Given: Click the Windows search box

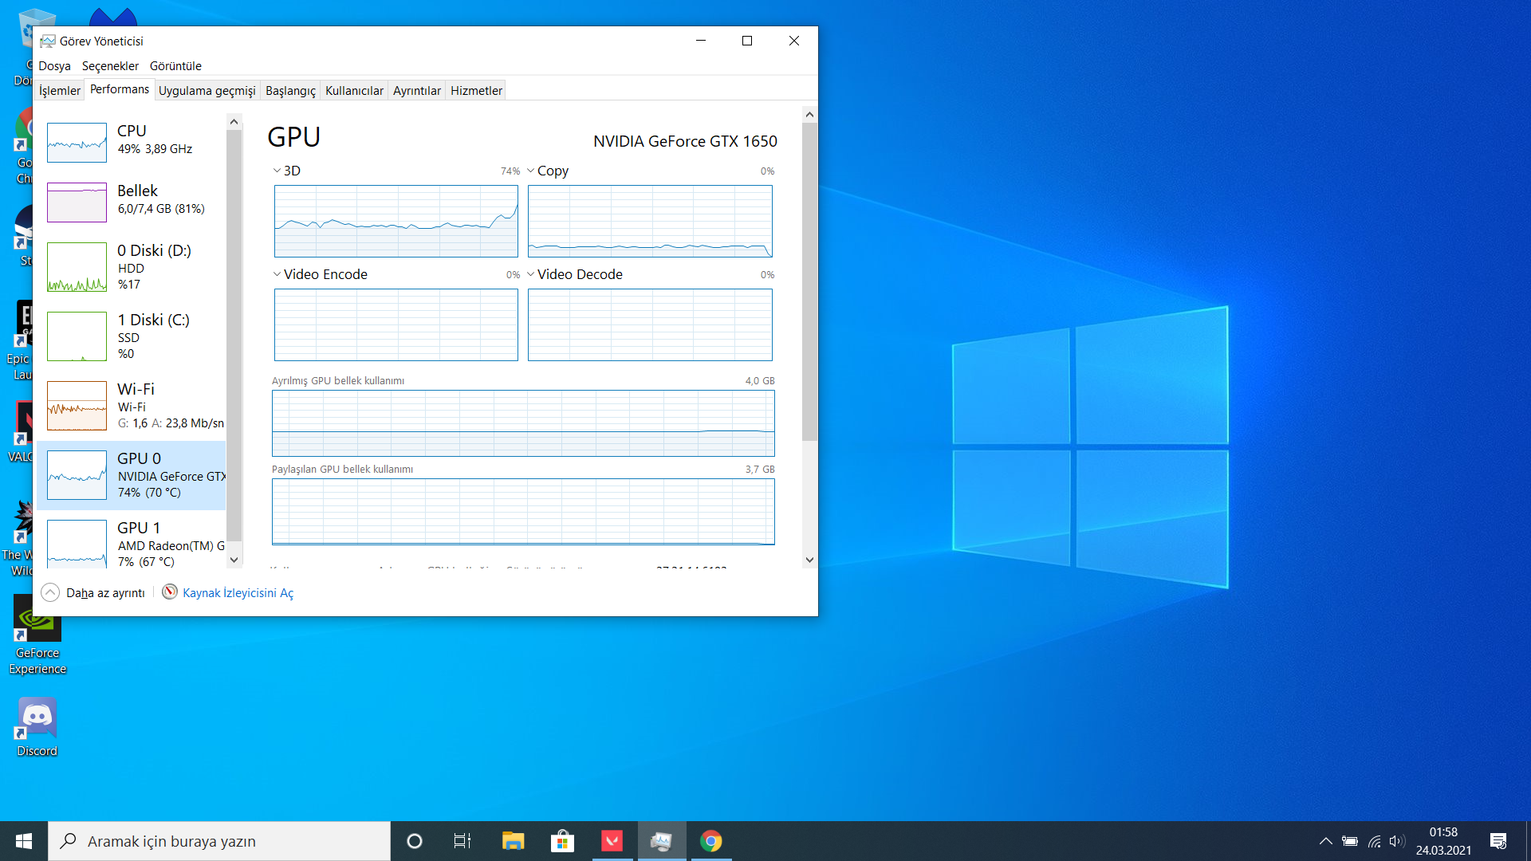Looking at the screenshot, I should 219,841.
